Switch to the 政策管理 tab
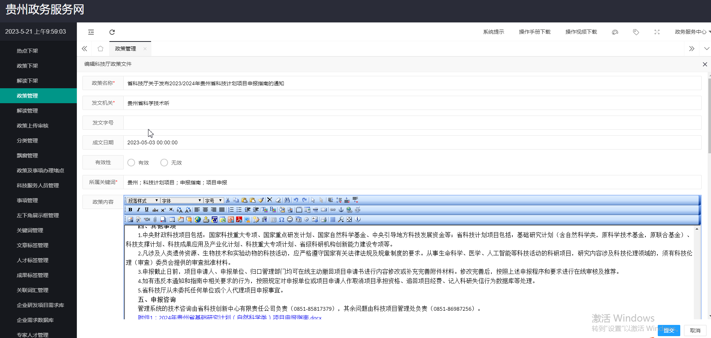 pyautogui.click(x=126, y=49)
